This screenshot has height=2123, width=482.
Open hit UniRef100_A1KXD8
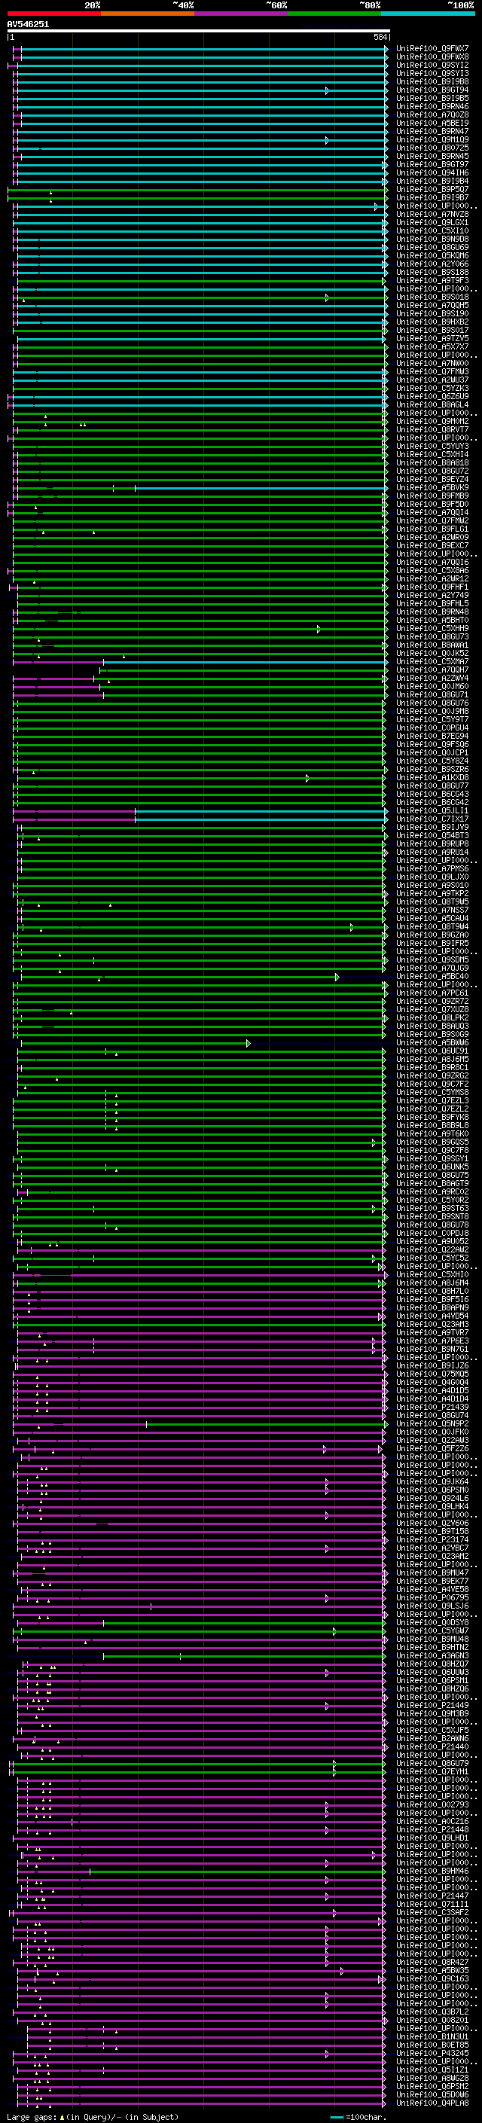point(432,778)
